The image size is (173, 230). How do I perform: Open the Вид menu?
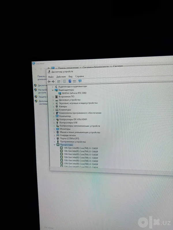click(70, 76)
